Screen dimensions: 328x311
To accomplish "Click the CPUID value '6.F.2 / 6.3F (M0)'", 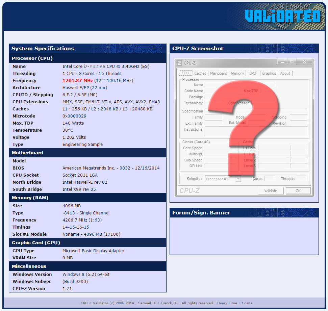I will (80, 95).
